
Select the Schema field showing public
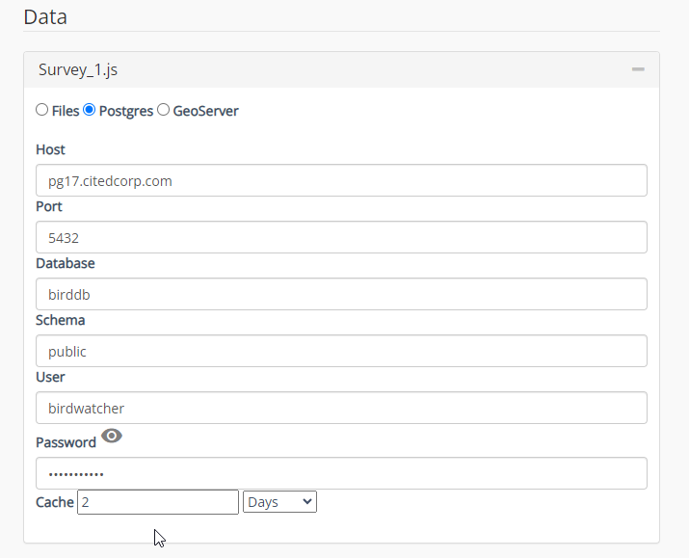341,351
